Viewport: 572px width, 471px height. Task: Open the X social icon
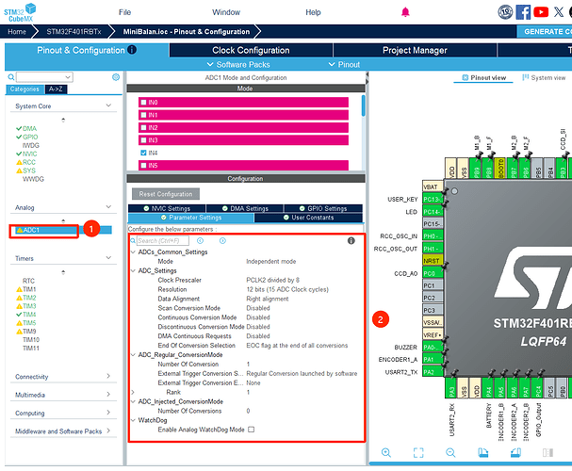click(x=559, y=12)
